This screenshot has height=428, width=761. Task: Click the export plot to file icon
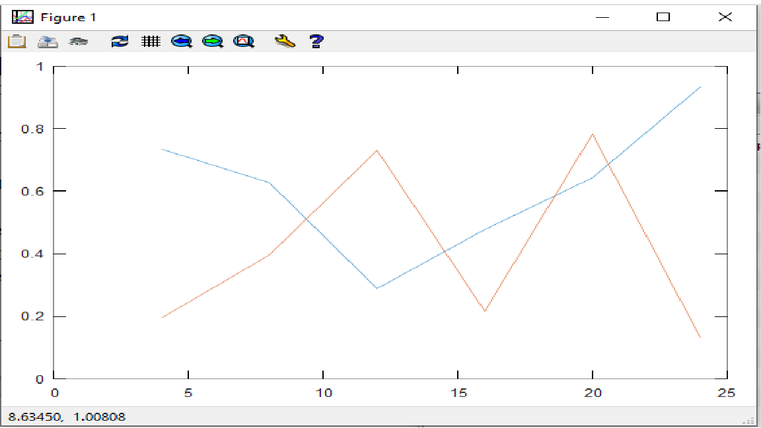click(48, 42)
